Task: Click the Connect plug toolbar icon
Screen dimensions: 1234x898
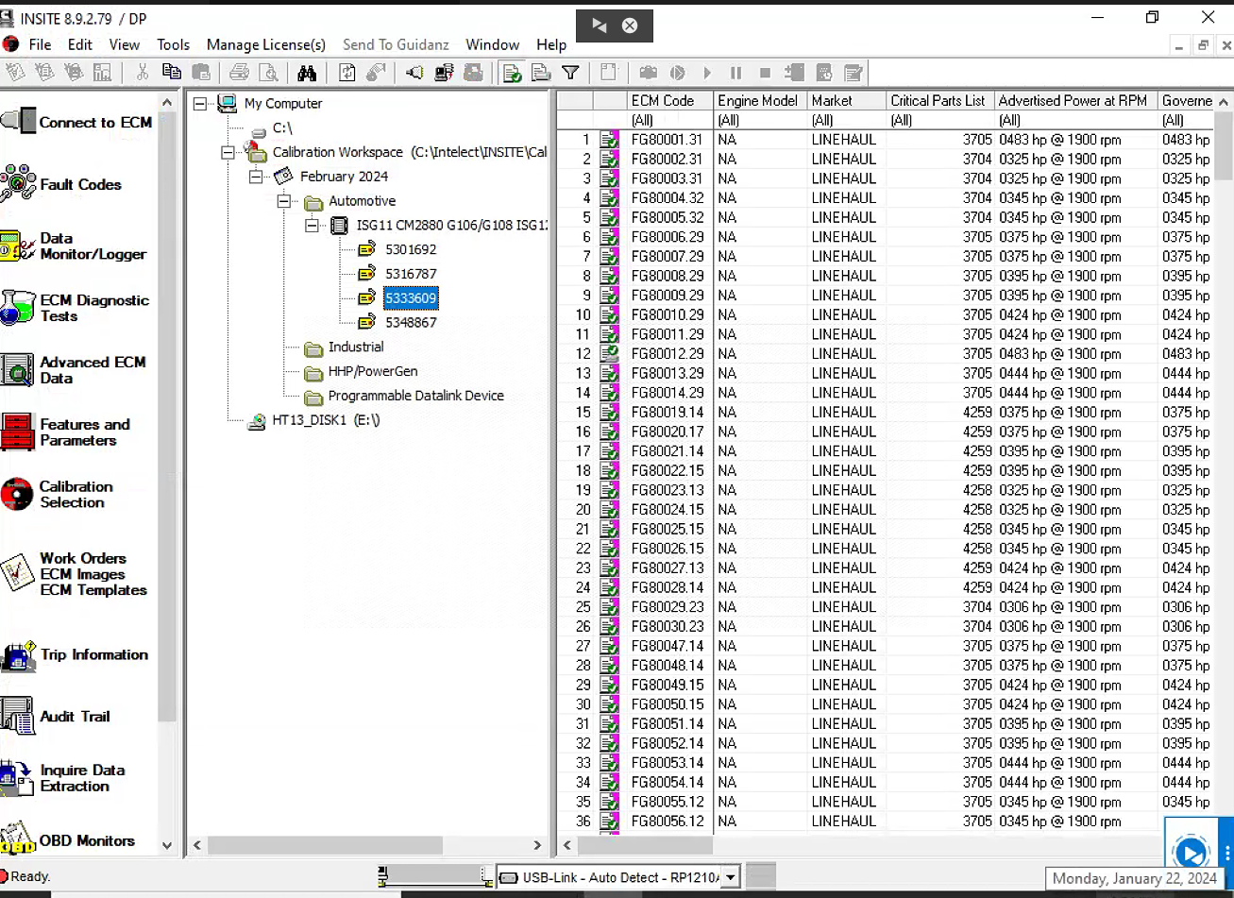Action: pos(414,73)
